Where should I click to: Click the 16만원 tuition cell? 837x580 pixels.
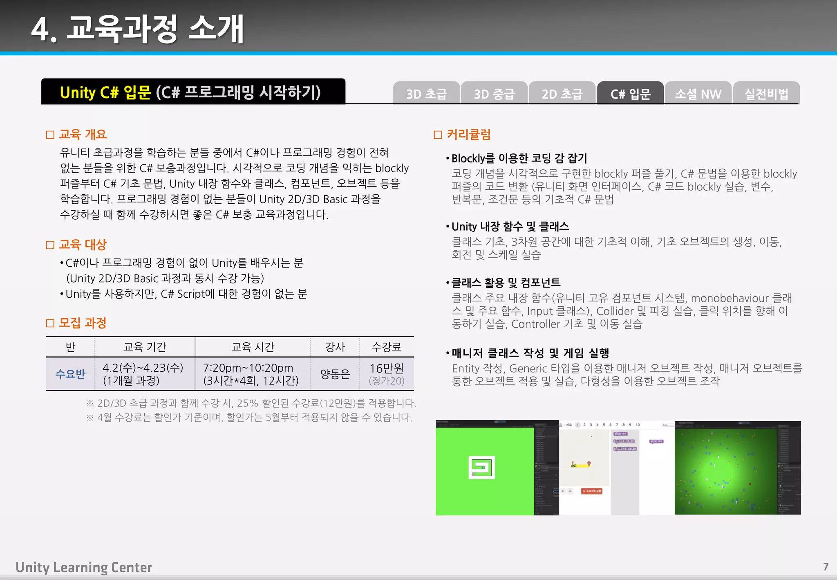click(x=387, y=374)
